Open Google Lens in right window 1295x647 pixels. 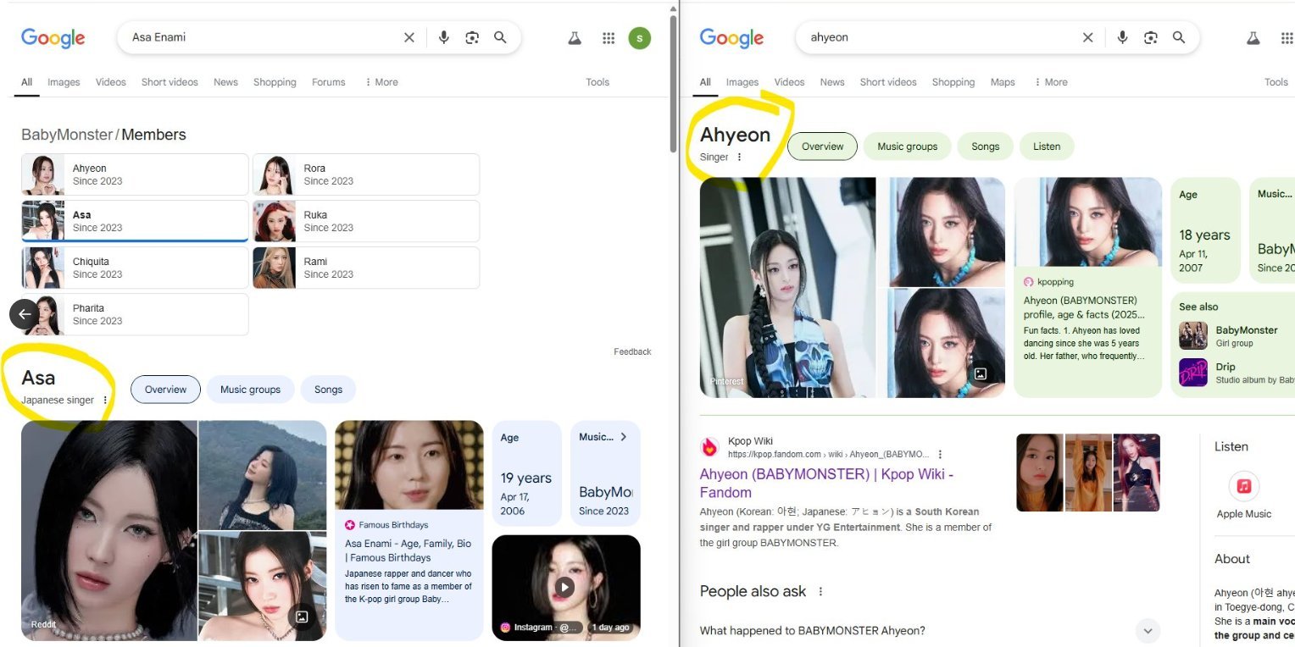coord(1151,37)
